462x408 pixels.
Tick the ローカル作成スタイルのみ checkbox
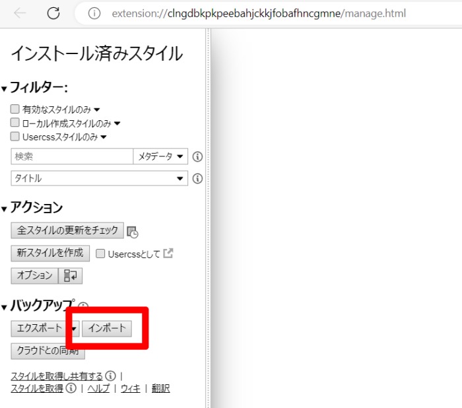[15, 123]
